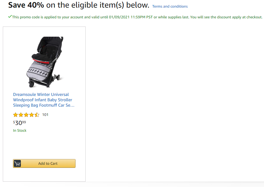
Task: Click the $30.99 price
Action: point(19,123)
